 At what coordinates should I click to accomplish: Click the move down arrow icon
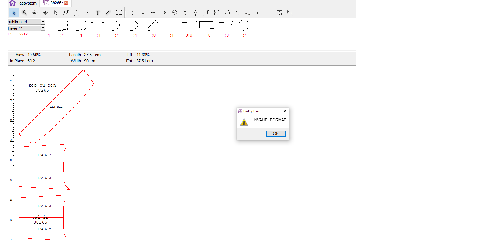[x=143, y=13]
